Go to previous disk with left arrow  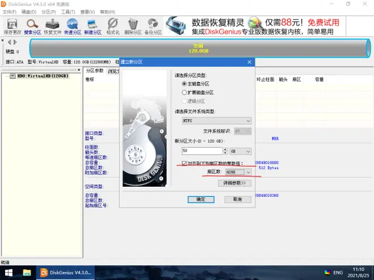(10, 42)
